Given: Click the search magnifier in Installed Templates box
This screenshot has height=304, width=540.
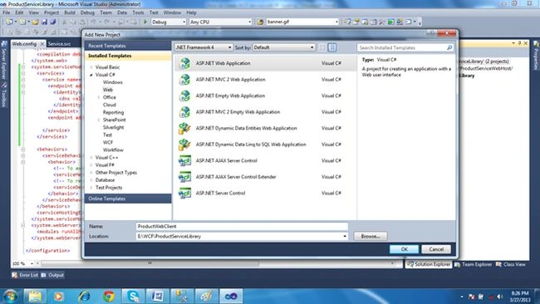Looking at the screenshot, I should [449, 47].
